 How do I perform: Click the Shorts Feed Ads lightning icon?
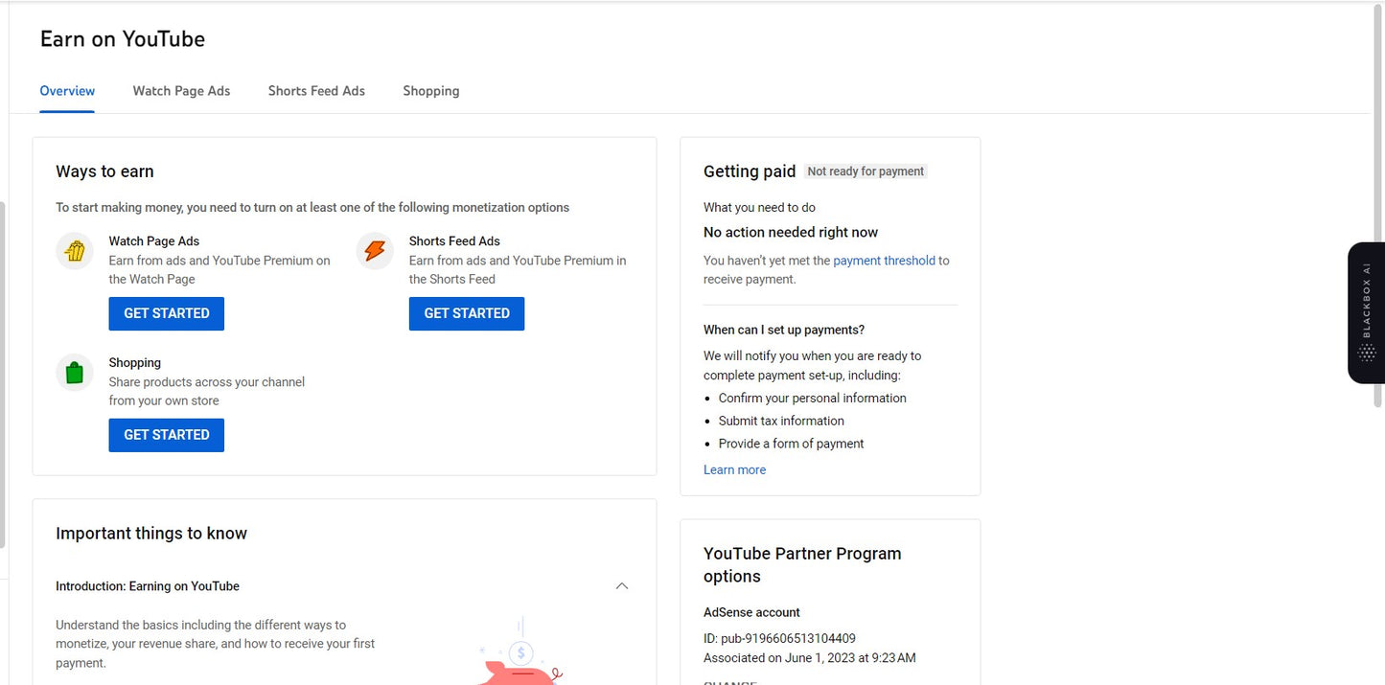point(375,252)
